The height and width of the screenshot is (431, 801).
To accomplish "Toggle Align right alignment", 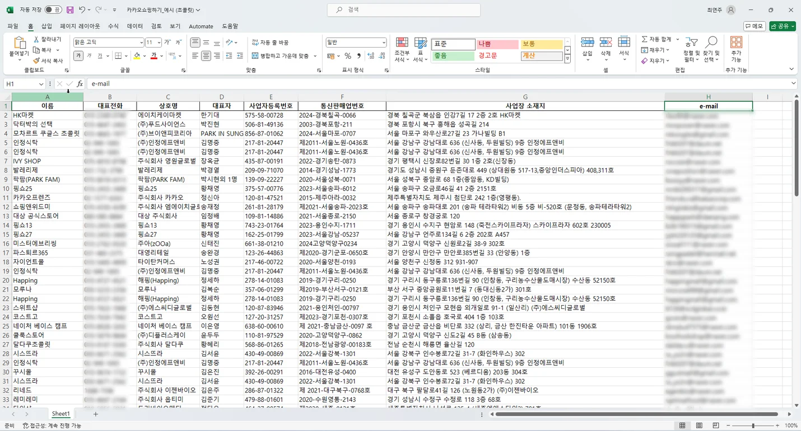I will click(216, 56).
